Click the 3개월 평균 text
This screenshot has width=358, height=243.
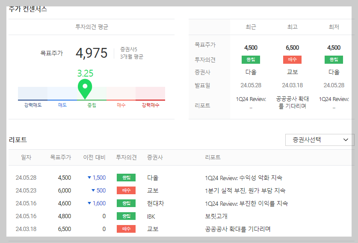[132, 56]
